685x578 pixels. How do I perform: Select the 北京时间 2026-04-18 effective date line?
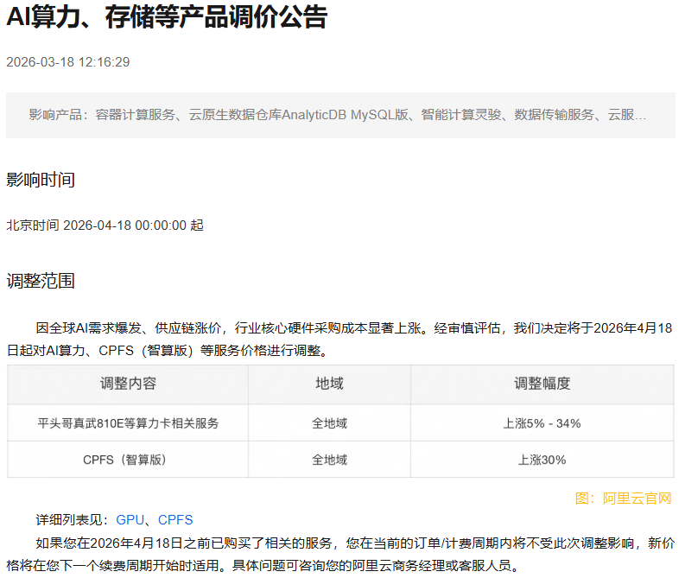pos(105,225)
